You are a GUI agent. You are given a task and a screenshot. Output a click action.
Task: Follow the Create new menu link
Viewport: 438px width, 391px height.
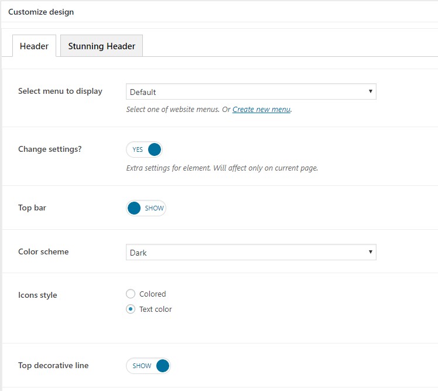point(261,110)
